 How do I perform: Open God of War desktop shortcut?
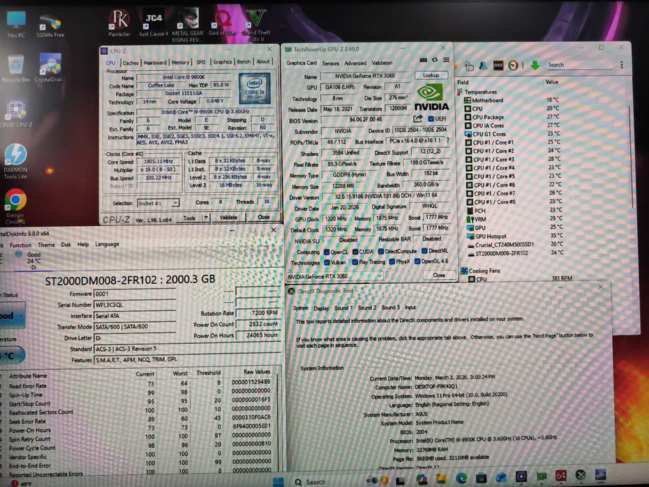click(x=223, y=23)
